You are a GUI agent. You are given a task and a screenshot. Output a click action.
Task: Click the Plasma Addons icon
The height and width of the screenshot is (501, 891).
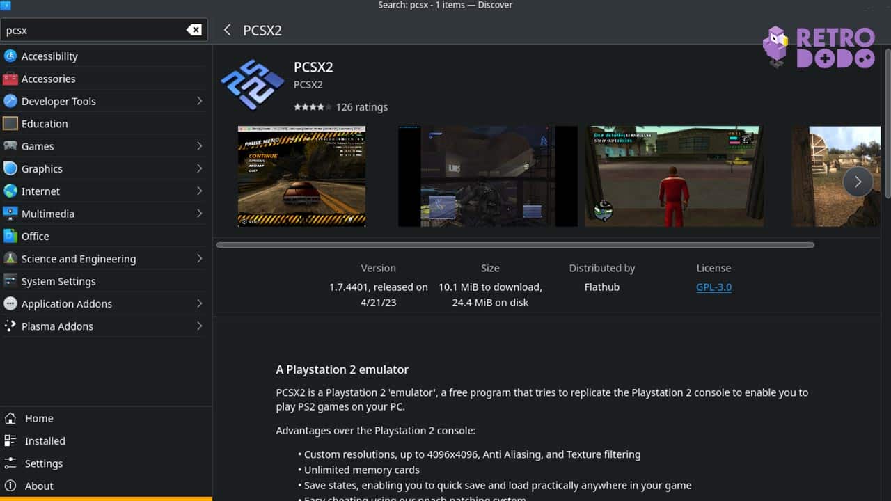point(10,326)
